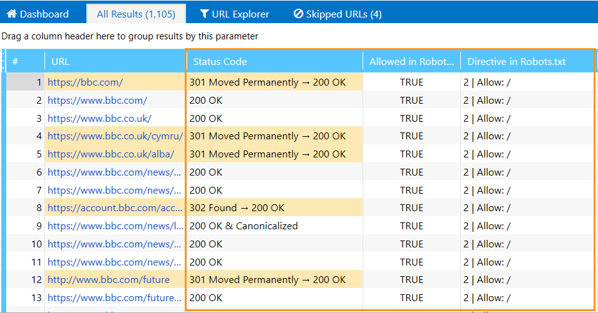
Task: Click the URL column header
Action: [115, 61]
